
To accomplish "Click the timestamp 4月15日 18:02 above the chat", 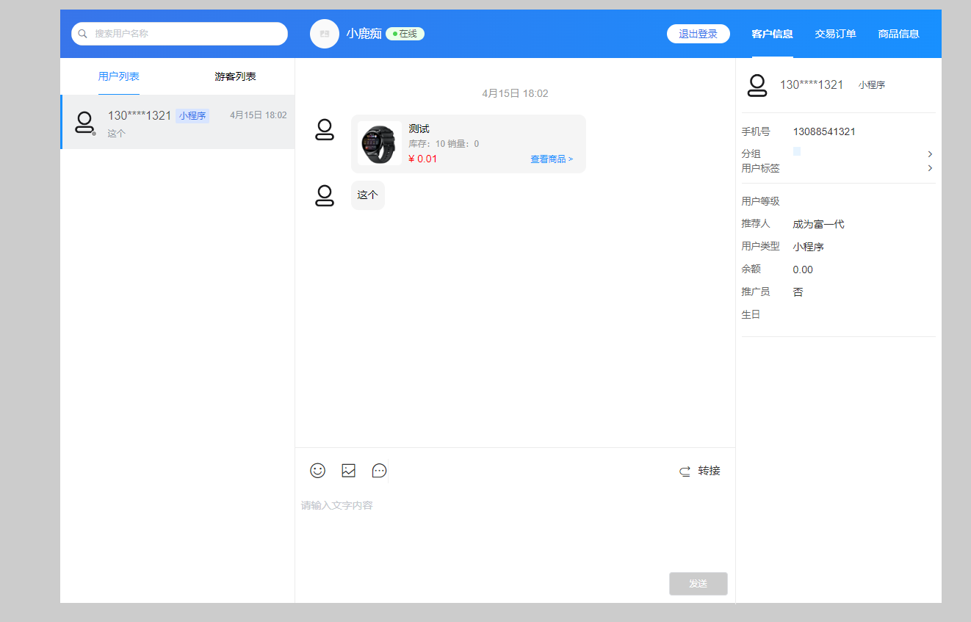I will coord(515,93).
